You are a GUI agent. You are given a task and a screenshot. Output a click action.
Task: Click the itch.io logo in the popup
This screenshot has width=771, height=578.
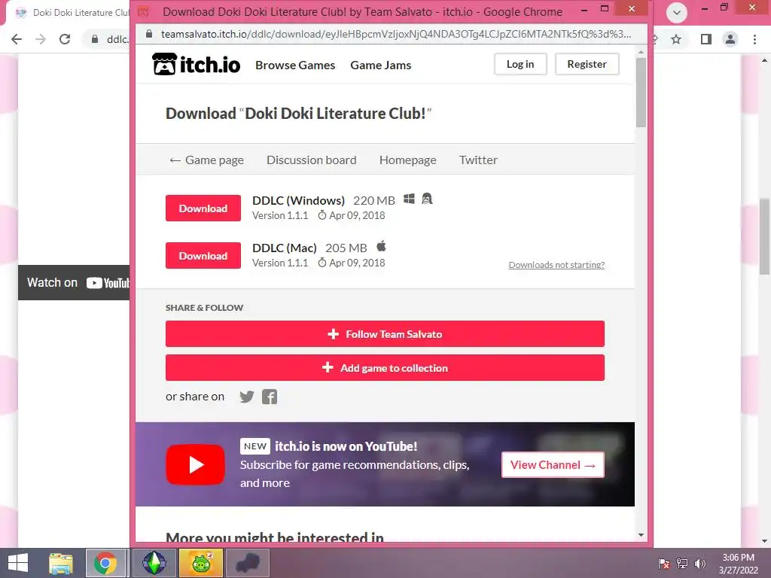(197, 65)
